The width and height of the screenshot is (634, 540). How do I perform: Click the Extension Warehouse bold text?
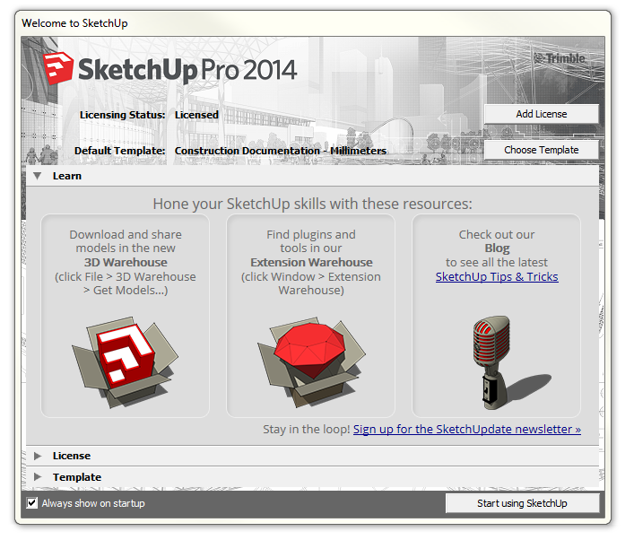pyautogui.click(x=311, y=263)
